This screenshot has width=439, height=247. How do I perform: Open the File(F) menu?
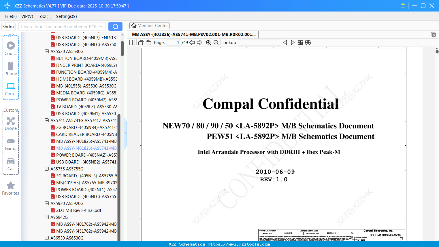coord(11,16)
